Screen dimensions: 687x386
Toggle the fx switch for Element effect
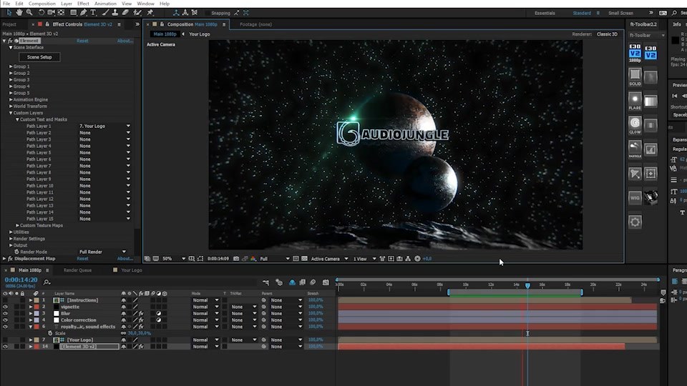10,41
